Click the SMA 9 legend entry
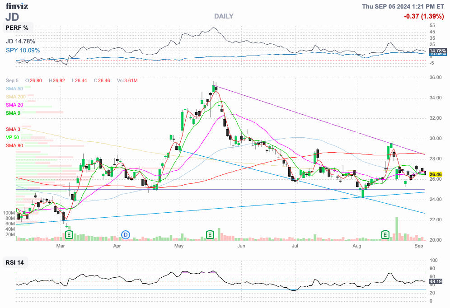 pos(13,113)
